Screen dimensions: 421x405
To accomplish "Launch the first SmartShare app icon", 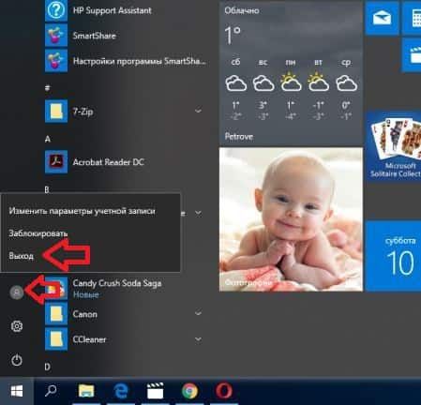I will click(x=56, y=36).
